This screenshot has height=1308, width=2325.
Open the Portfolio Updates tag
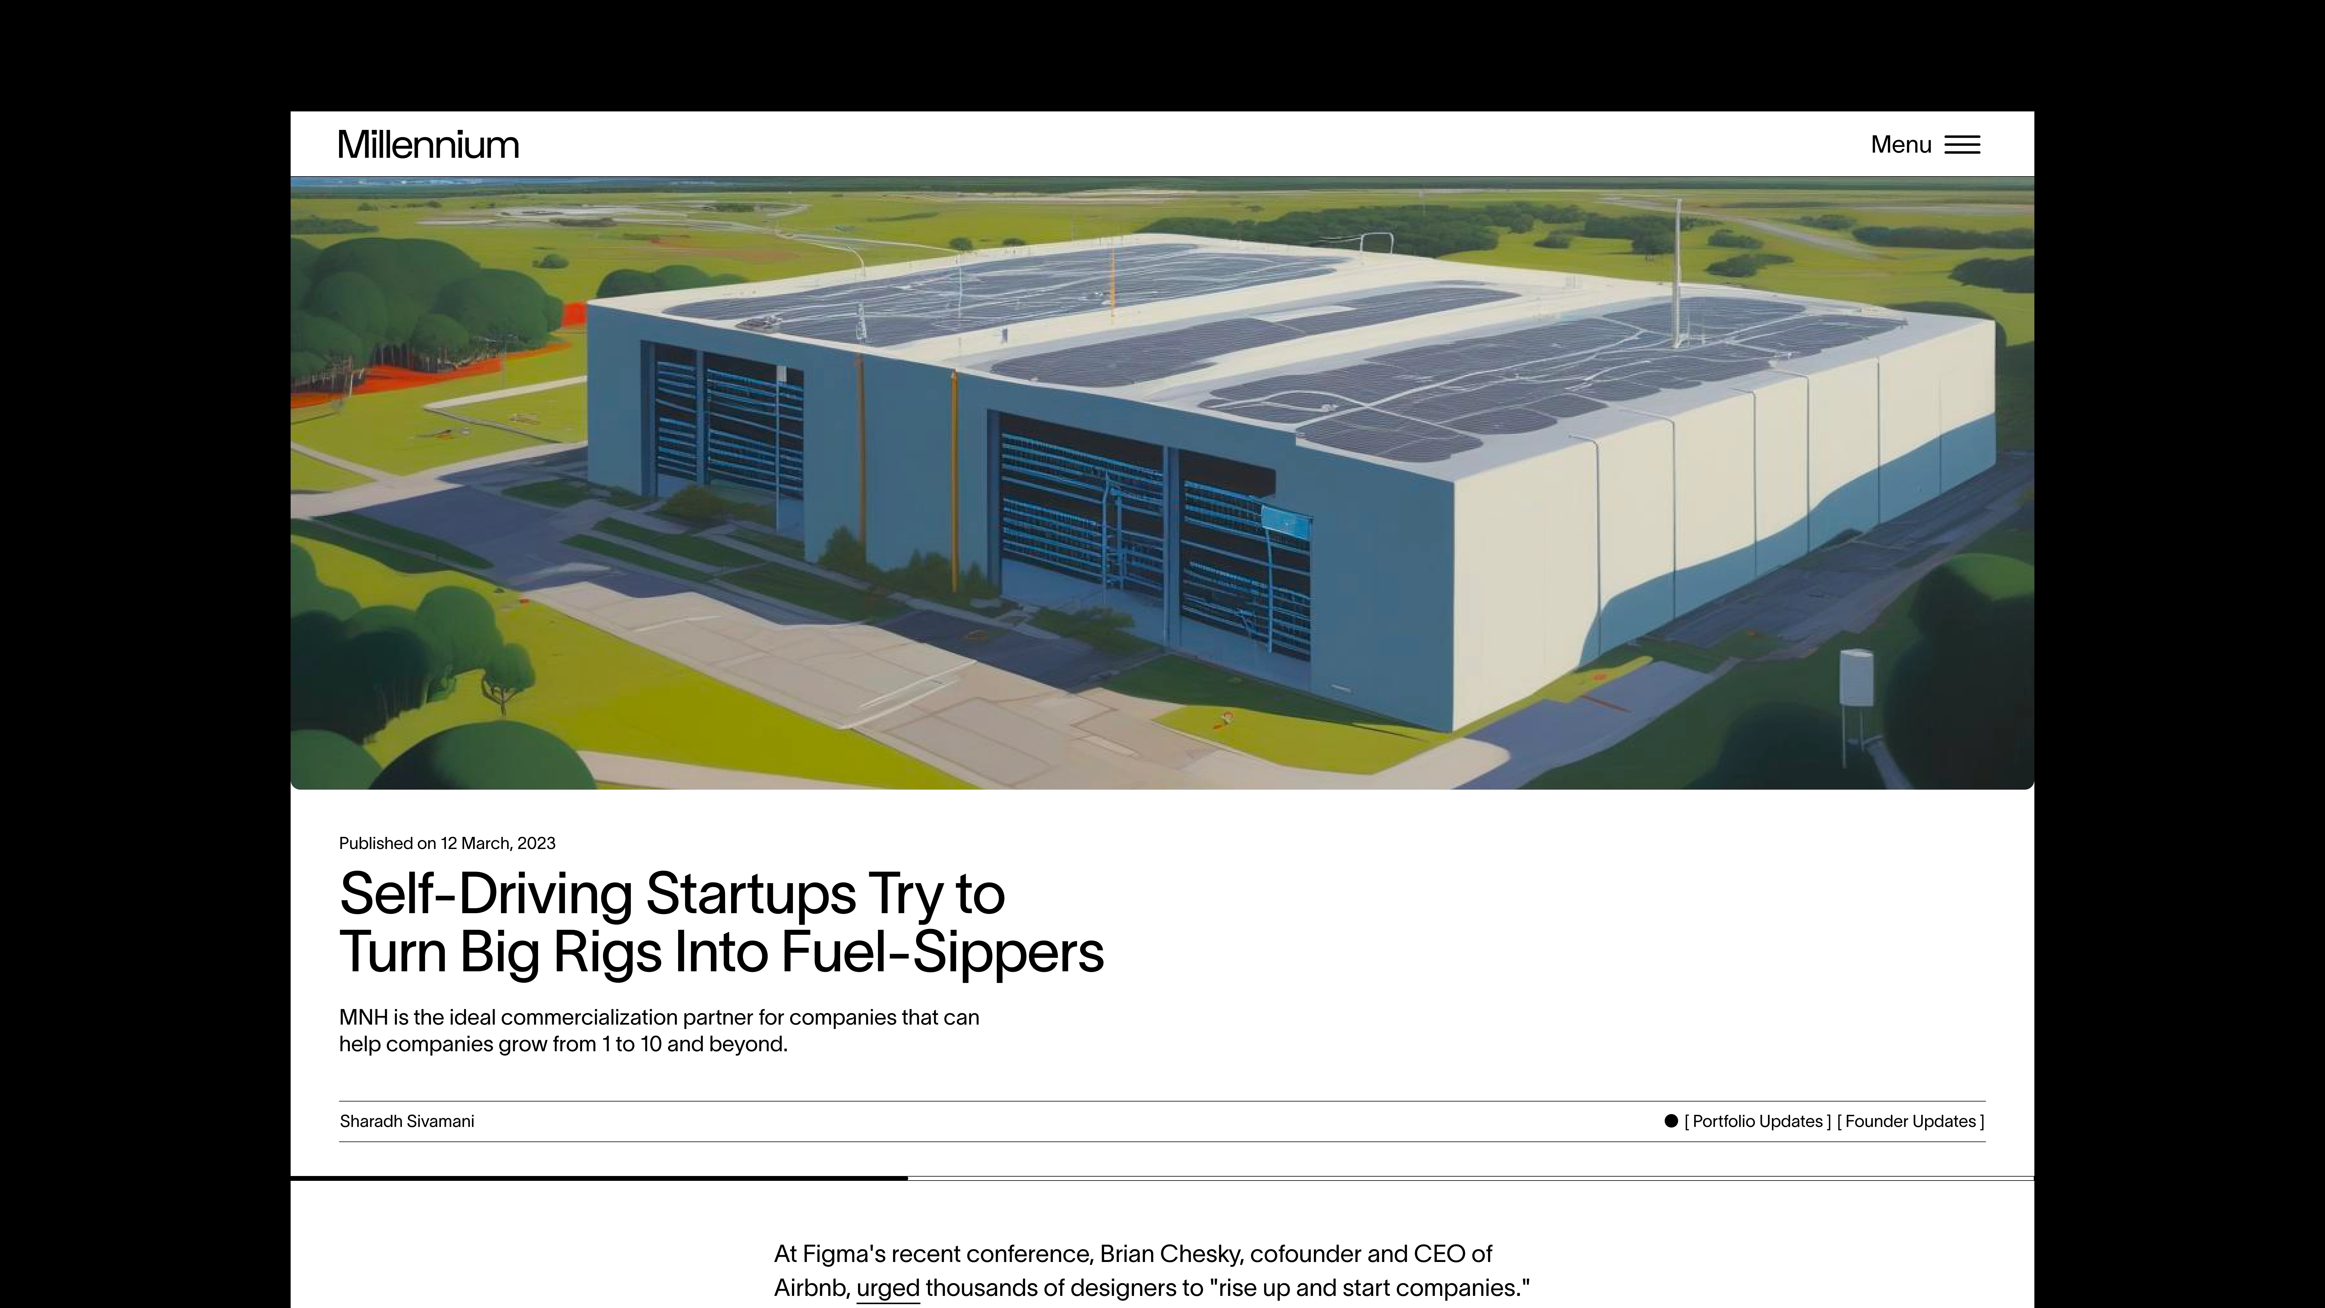[1757, 1121]
